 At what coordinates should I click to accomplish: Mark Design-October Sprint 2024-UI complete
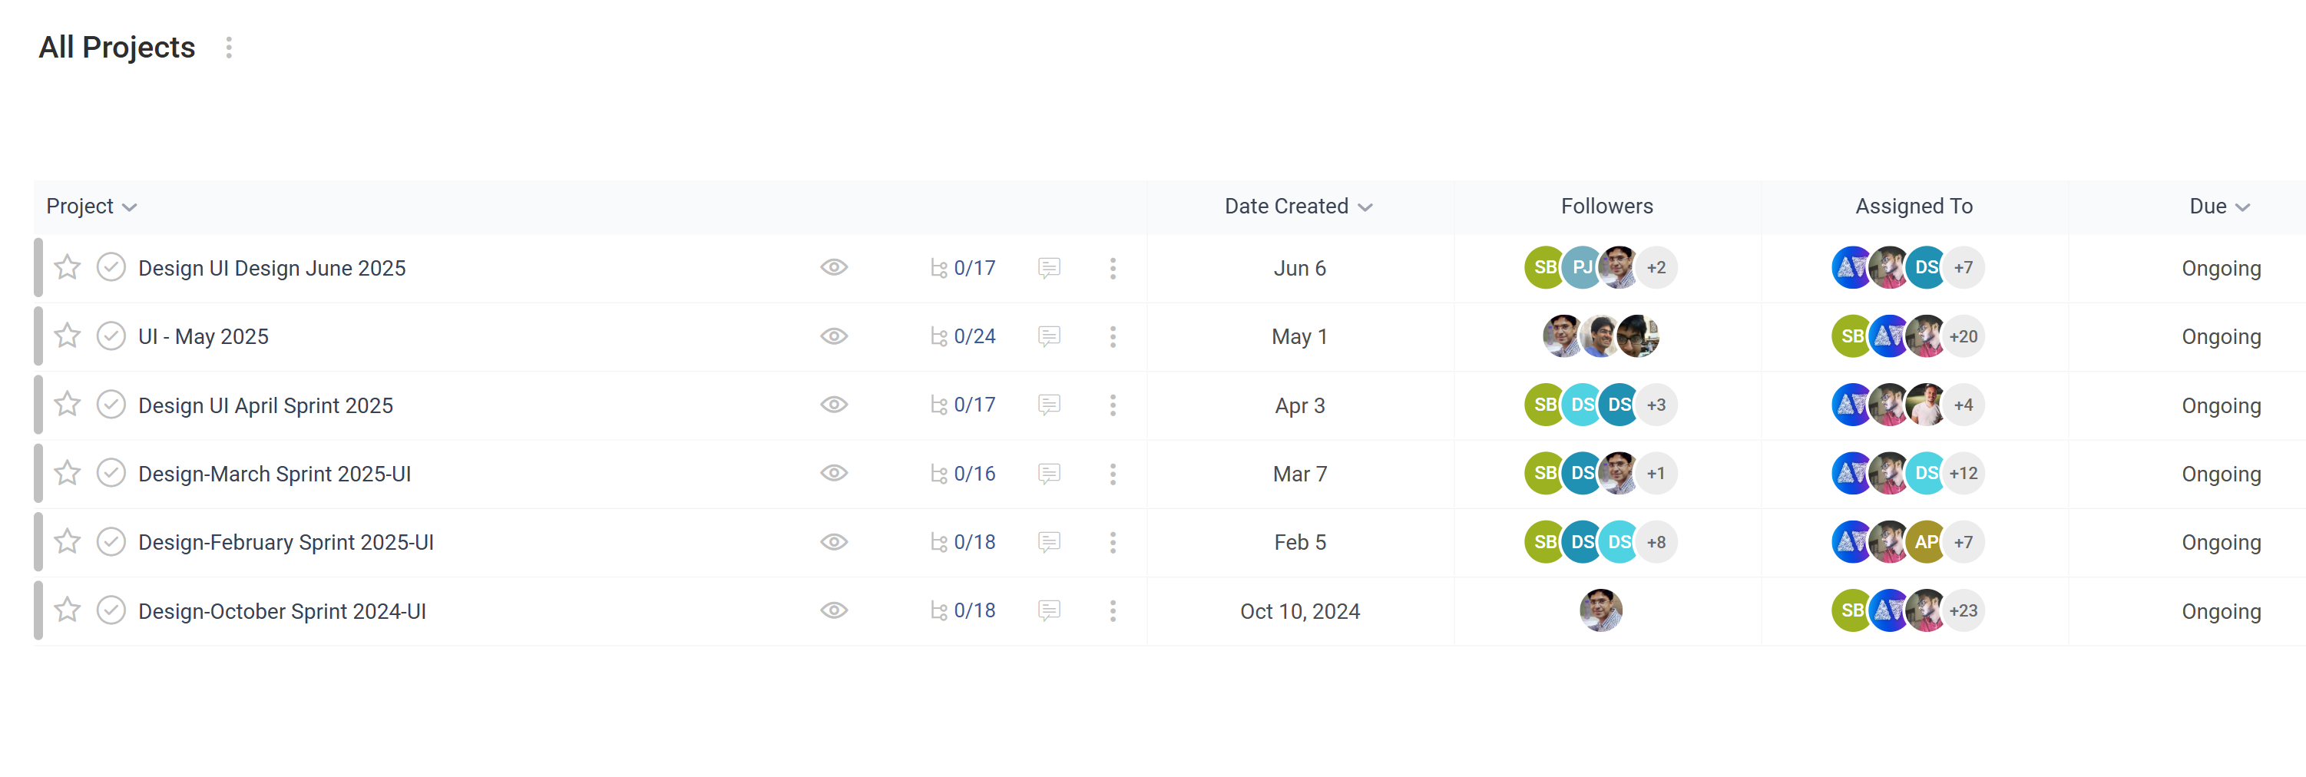tap(111, 610)
